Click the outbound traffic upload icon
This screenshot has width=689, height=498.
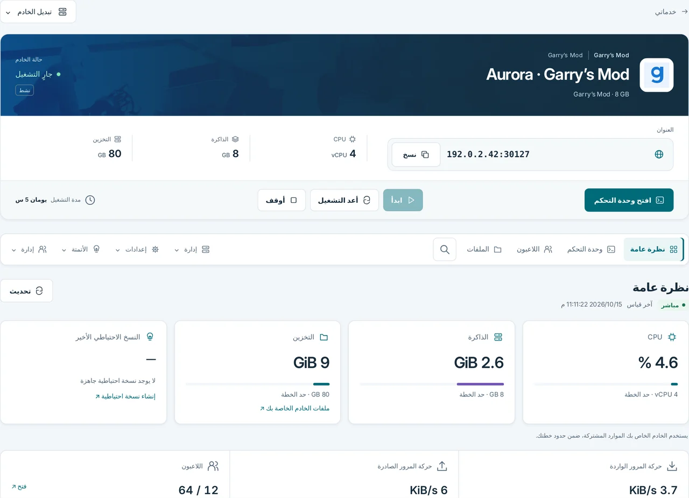point(442,466)
